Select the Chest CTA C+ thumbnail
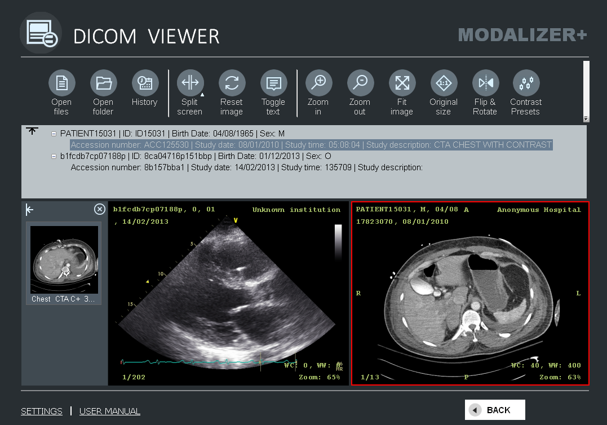Viewport: 607px width, 425px height. pos(64,260)
